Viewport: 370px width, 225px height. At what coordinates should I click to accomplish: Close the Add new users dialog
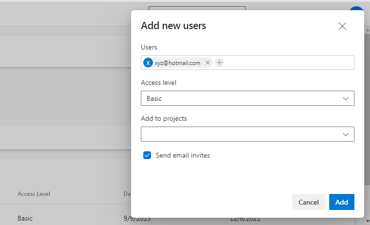coord(342,26)
